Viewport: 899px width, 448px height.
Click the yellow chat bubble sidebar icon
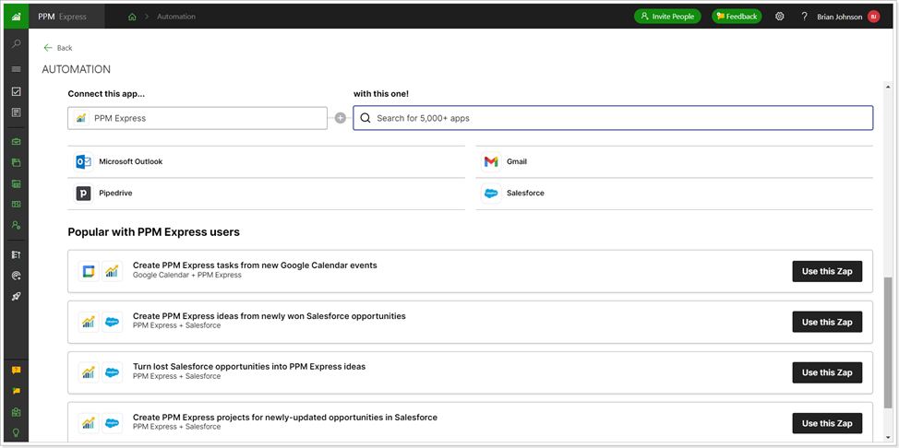pos(16,391)
